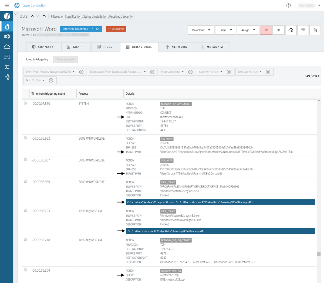
Task: Click the cloud lookup icon button
Action: [x=291, y=30]
